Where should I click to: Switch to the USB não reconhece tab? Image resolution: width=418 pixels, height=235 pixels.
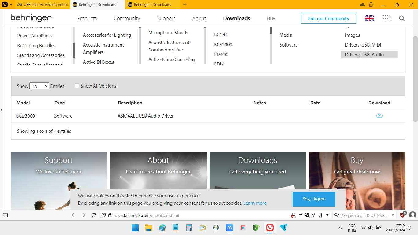[x=43, y=5]
